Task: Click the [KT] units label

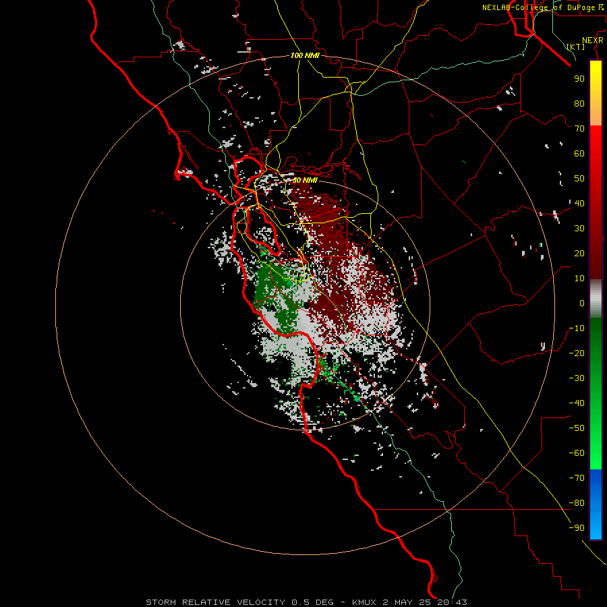Action: pyautogui.click(x=576, y=47)
